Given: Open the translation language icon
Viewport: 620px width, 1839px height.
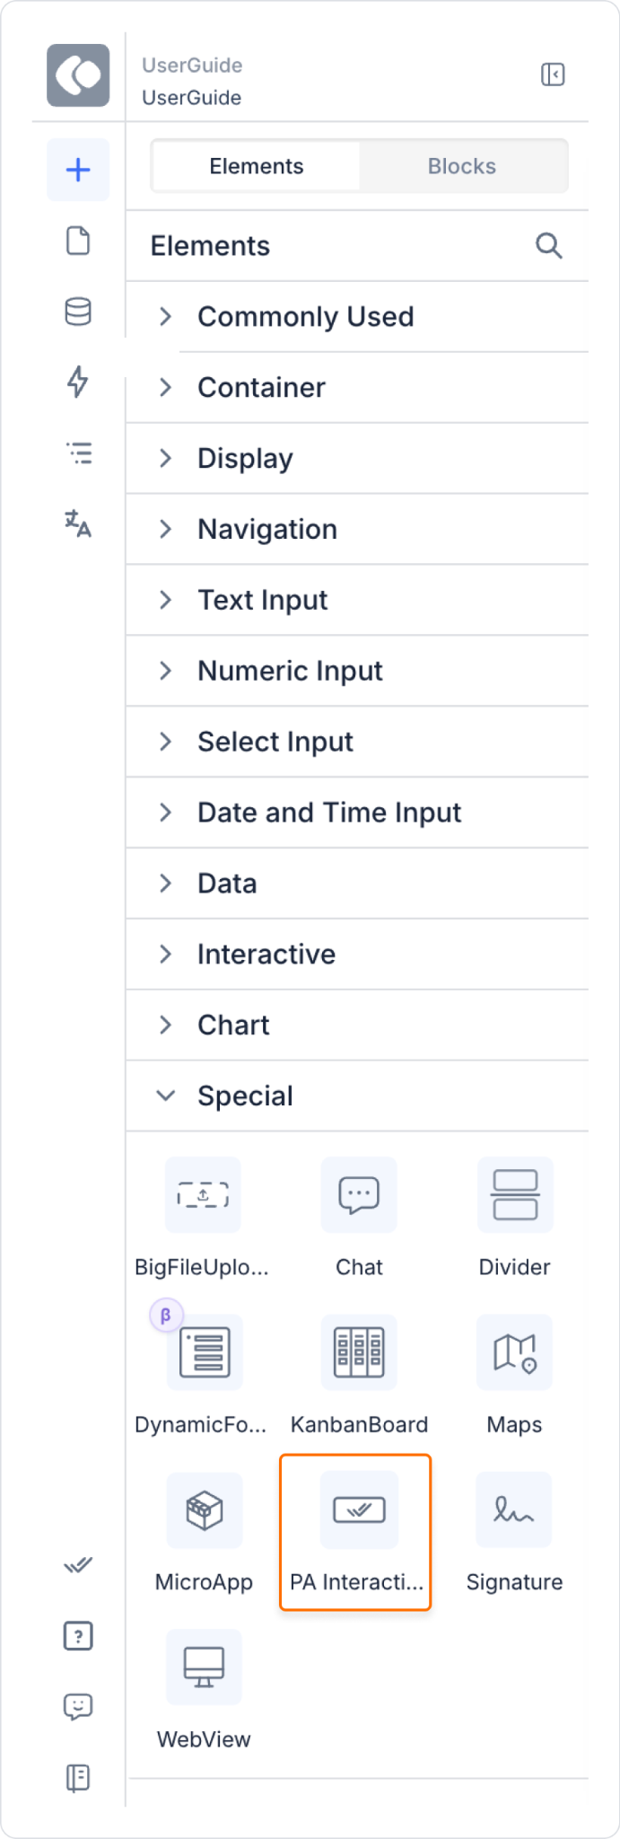Looking at the screenshot, I should 78,523.
